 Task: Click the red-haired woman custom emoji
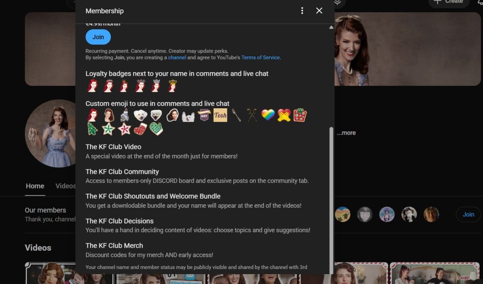92,115
